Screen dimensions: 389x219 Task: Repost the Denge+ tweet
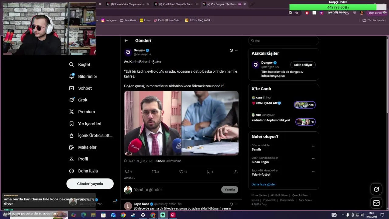coord(155,172)
